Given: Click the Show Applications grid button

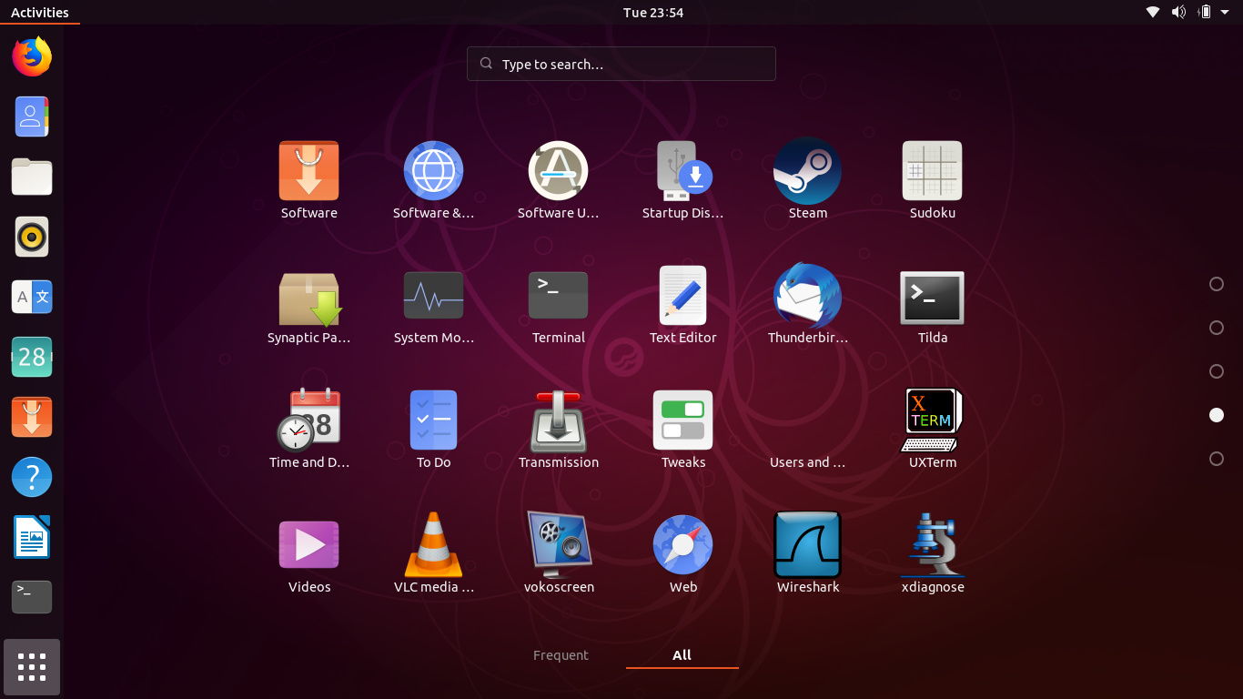Looking at the screenshot, I should (31, 667).
